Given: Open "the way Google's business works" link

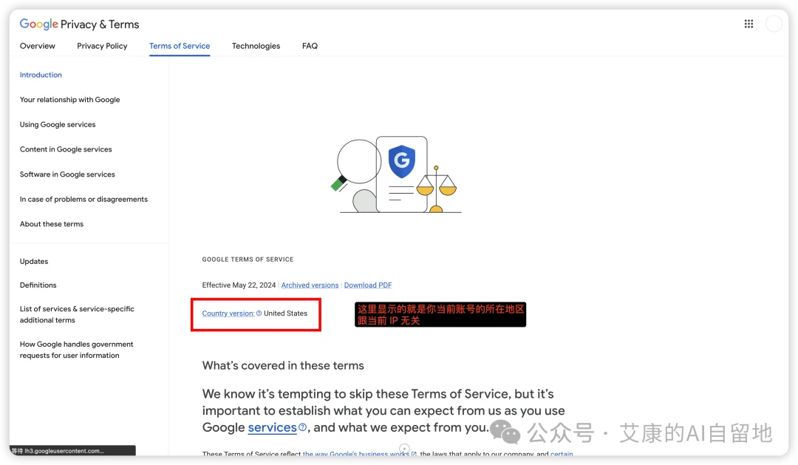Looking at the screenshot, I should pos(355,453).
